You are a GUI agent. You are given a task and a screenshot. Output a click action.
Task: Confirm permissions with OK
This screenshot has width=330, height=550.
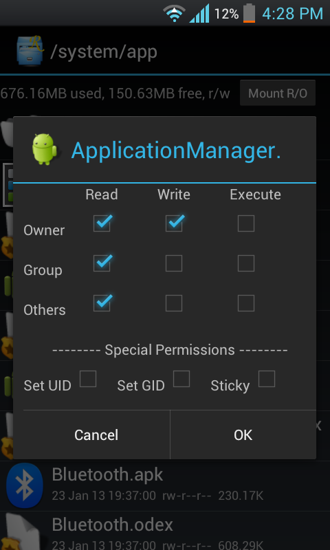coord(243,435)
